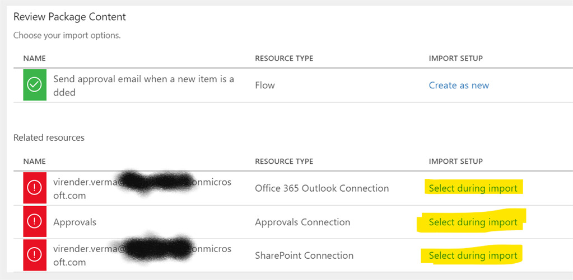The image size is (573, 280).
Task: Click the green checkmark icon beside the flow
Action: pos(35,85)
